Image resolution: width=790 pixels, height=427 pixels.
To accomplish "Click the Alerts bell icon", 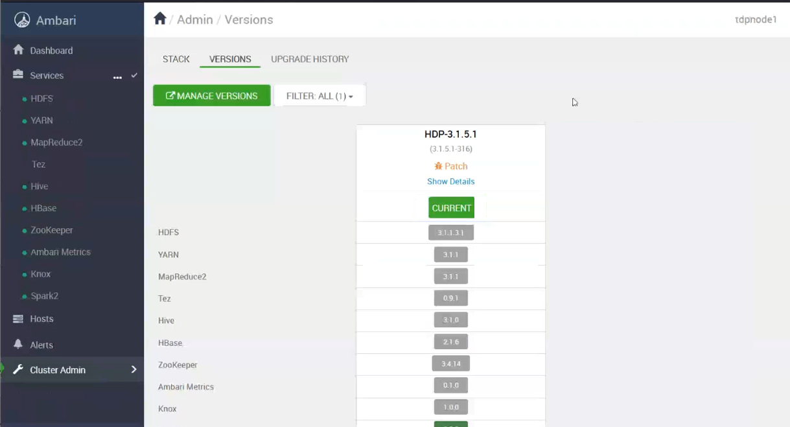I will click(18, 344).
